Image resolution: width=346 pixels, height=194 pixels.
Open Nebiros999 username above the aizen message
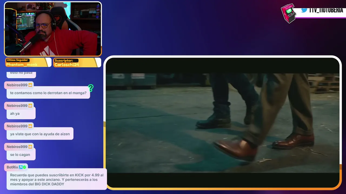tap(17, 126)
